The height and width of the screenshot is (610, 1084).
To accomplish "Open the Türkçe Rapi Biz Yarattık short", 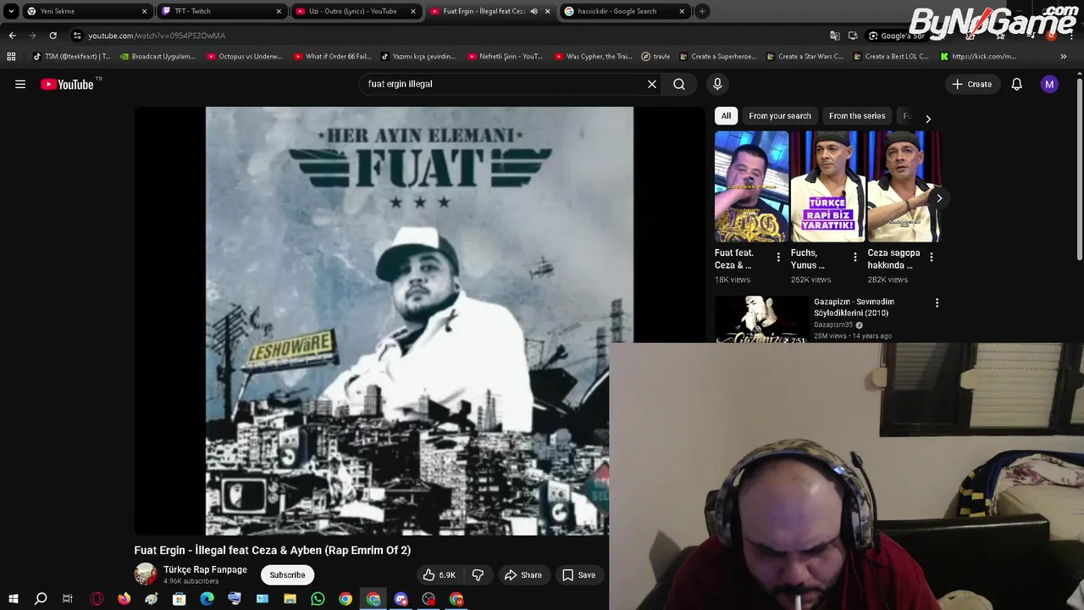I will (827, 186).
